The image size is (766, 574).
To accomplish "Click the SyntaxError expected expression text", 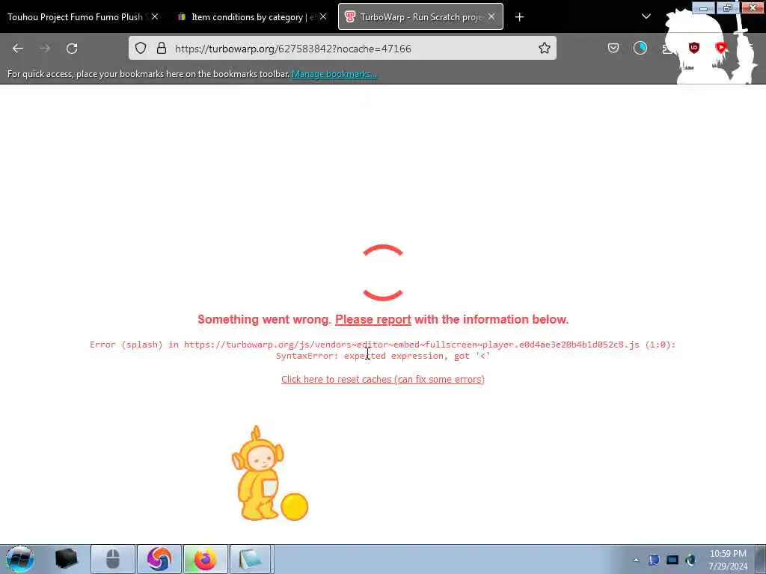I will 383,356.
